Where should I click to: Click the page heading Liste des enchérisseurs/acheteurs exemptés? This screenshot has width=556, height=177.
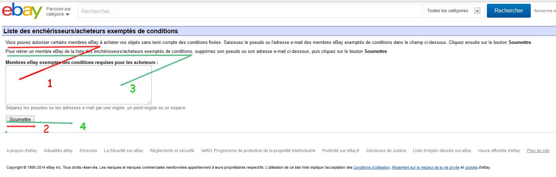coord(91,31)
